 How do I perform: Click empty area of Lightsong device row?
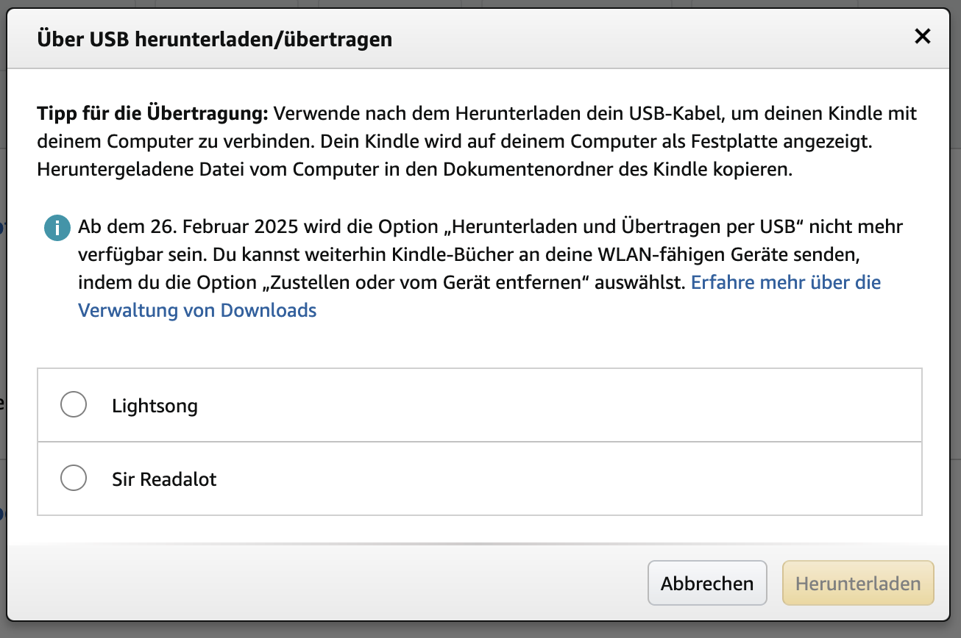(559, 405)
